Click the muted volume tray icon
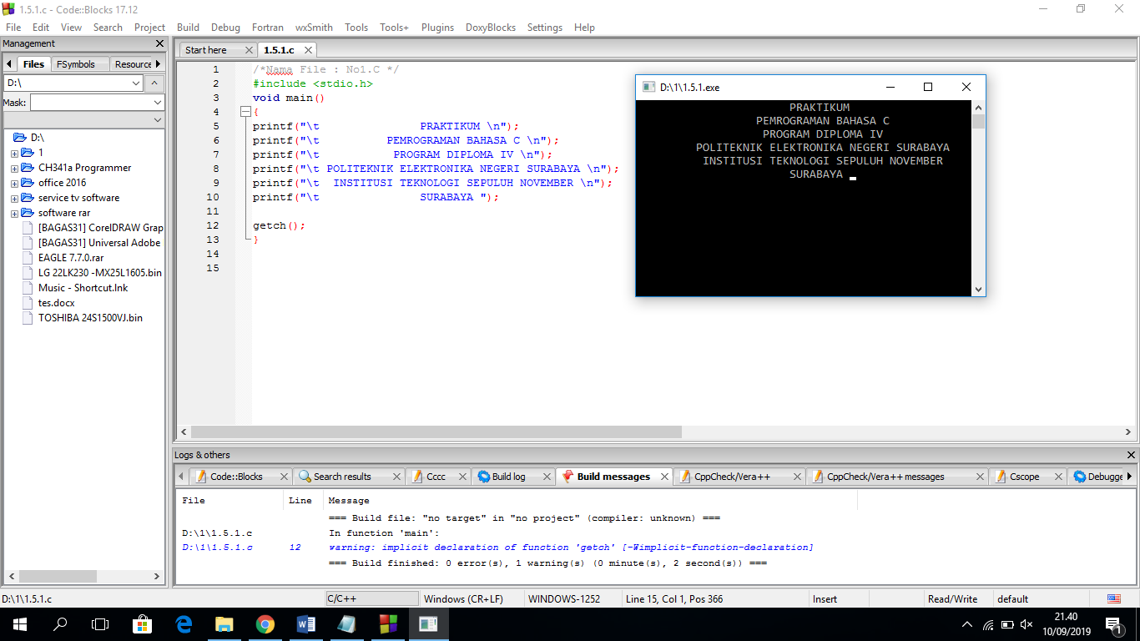 [x=1027, y=624]
